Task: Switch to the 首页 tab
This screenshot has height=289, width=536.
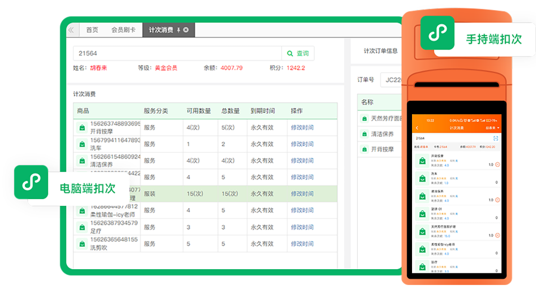Action: coord(92,30)
